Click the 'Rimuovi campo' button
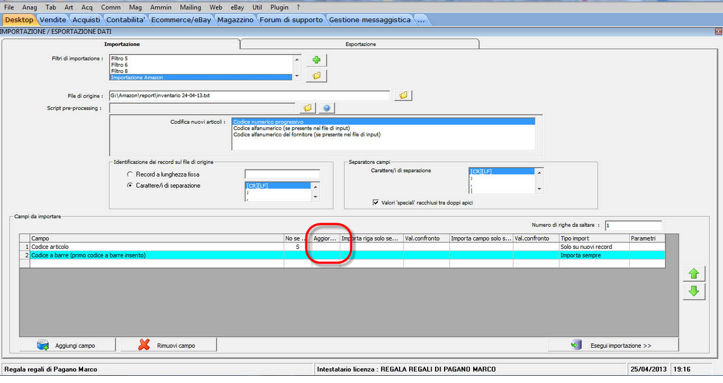 168,345
